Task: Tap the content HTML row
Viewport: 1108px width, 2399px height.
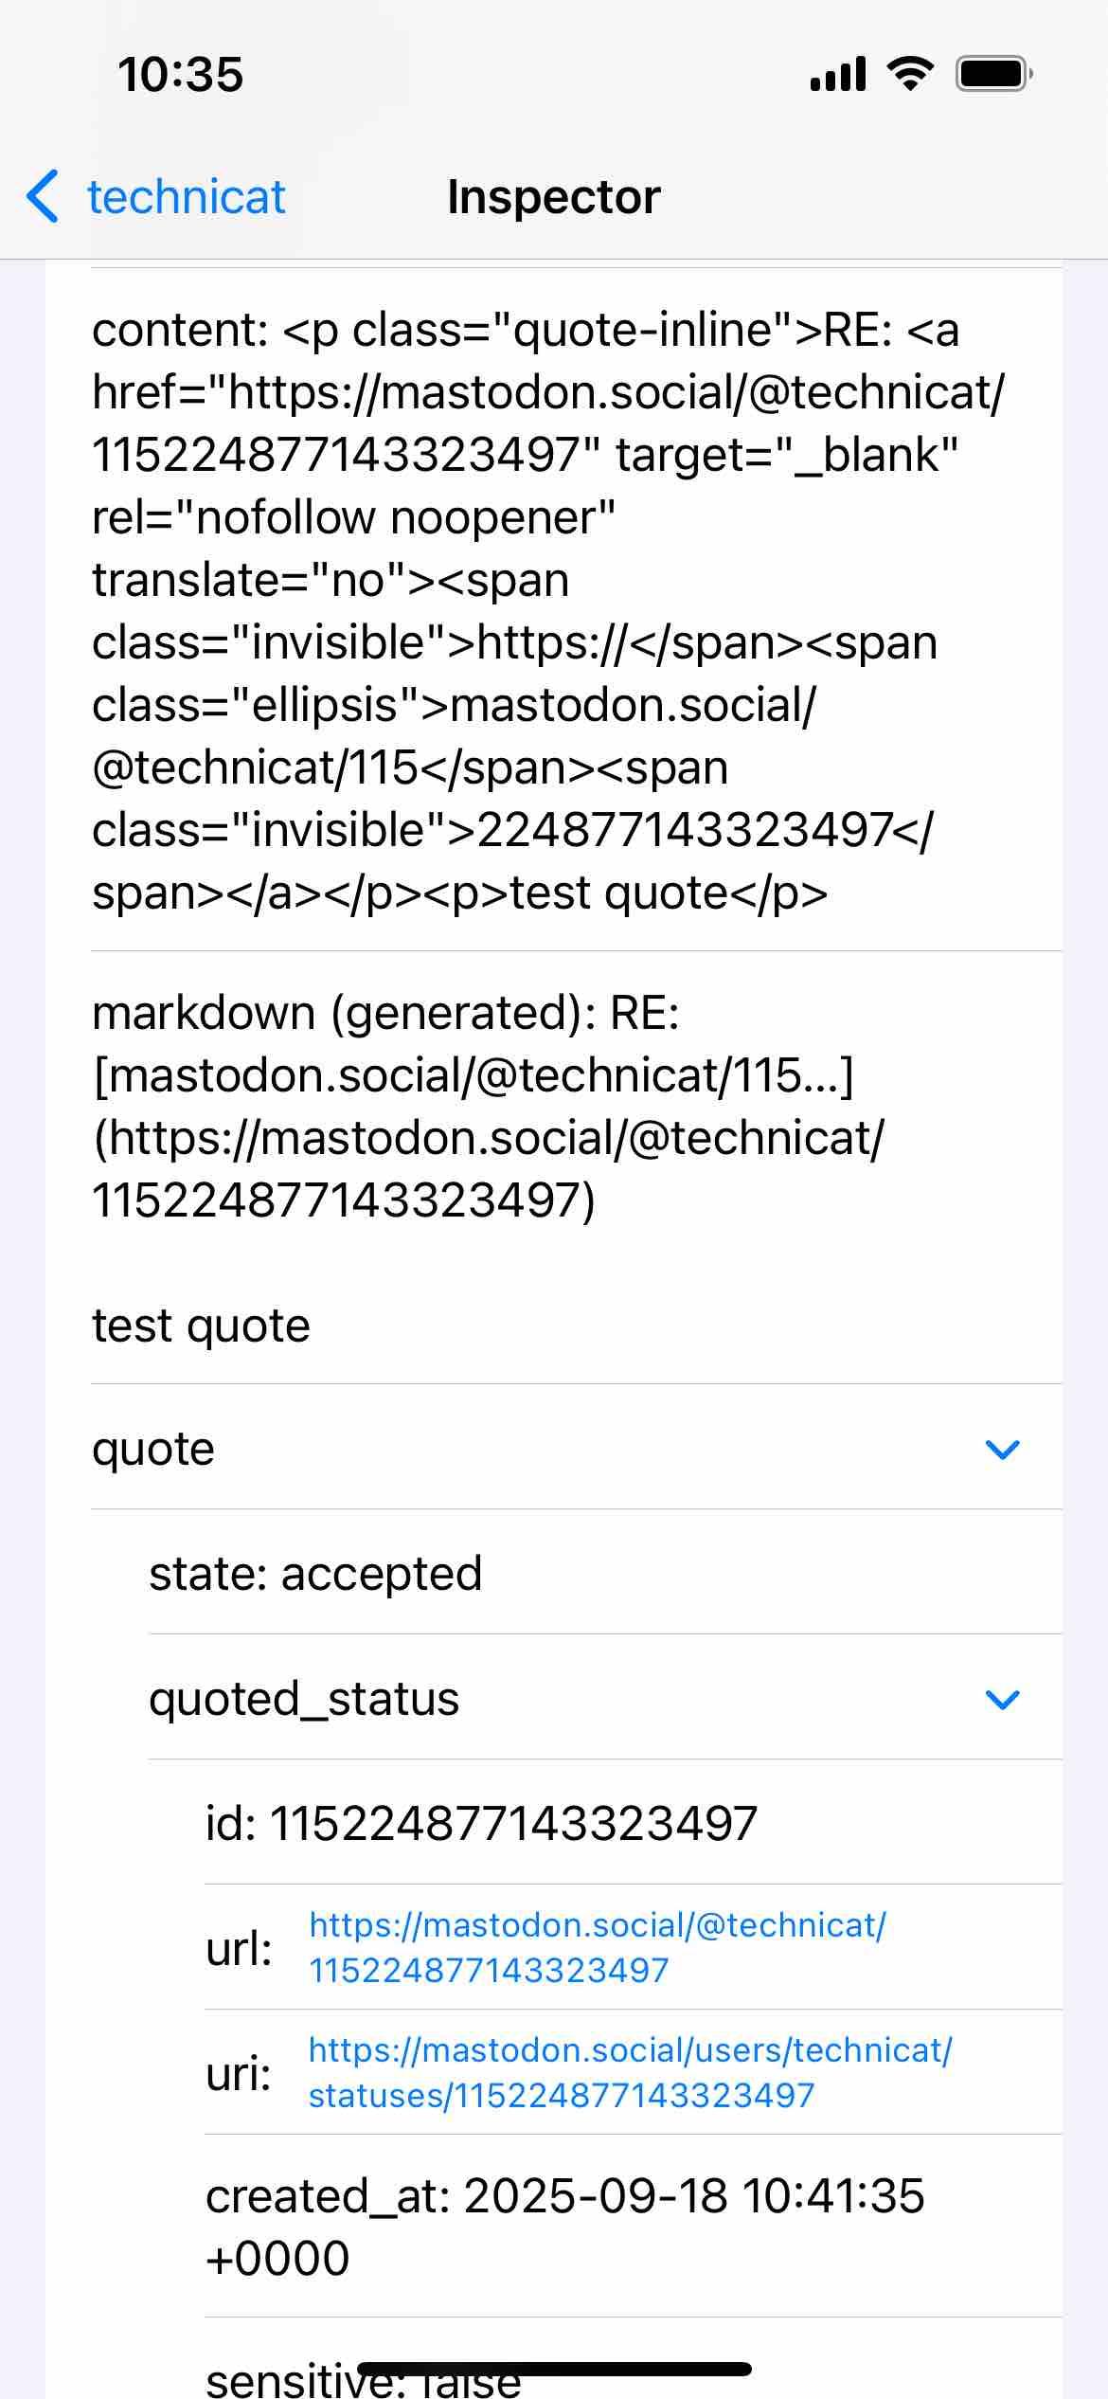Action: tap(577, 610)
